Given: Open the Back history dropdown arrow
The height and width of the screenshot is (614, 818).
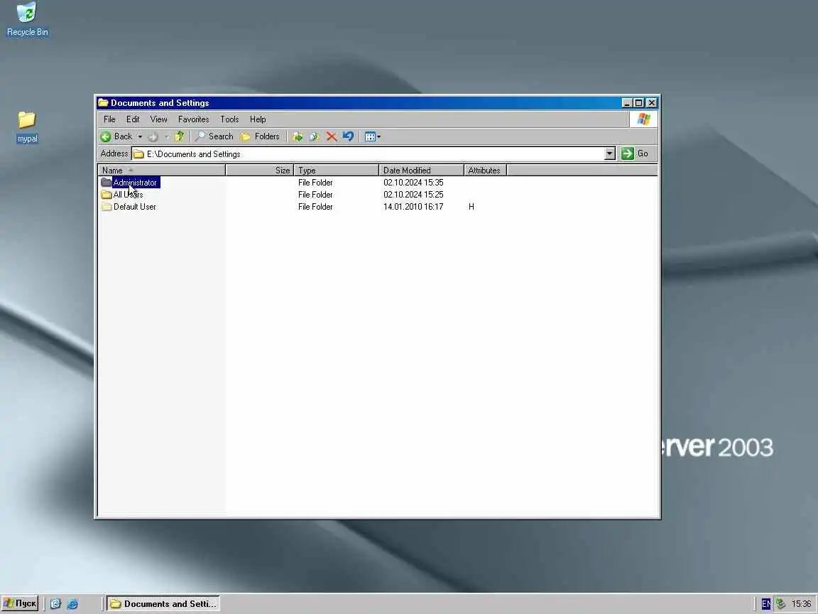Looking at the screenshot, I should pos(140,136).
